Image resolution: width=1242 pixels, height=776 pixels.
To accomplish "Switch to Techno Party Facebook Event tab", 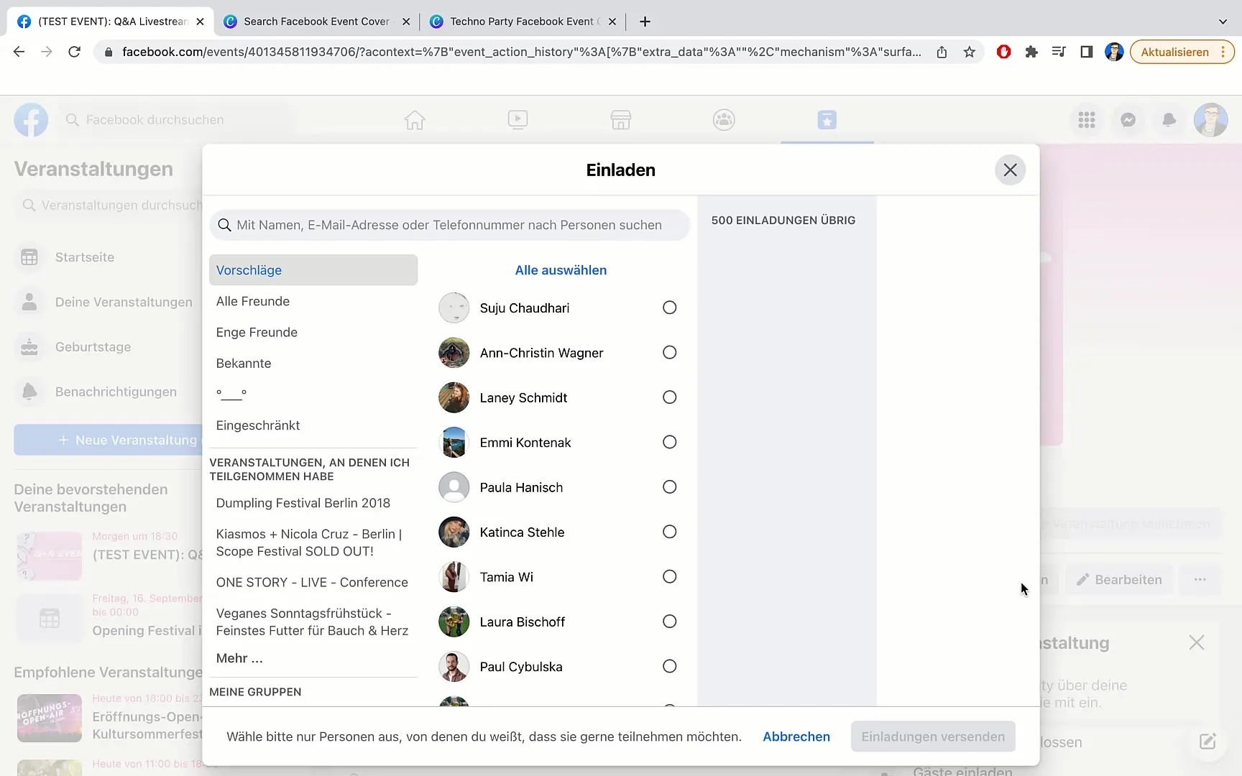I will tap(523, 22).
